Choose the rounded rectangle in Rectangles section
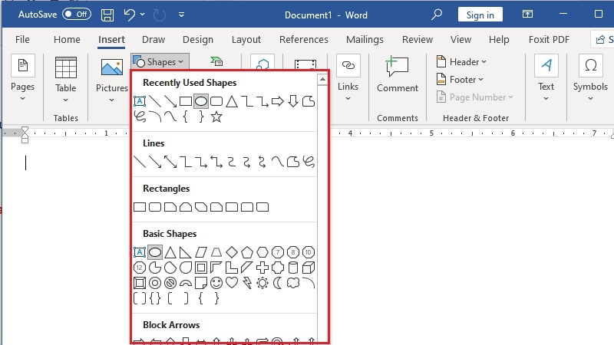Screen dimensions: 614x345 pyautogui.click(x=155, y=207)
